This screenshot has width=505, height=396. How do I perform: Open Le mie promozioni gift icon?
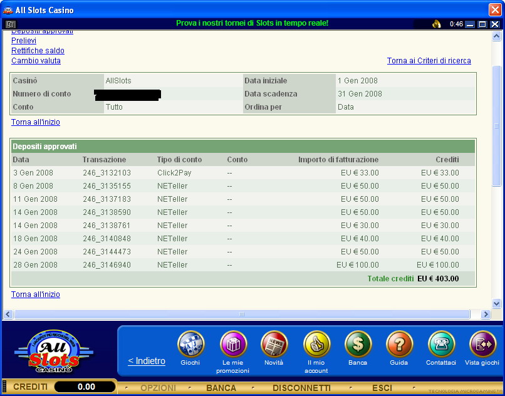(233, 344)
